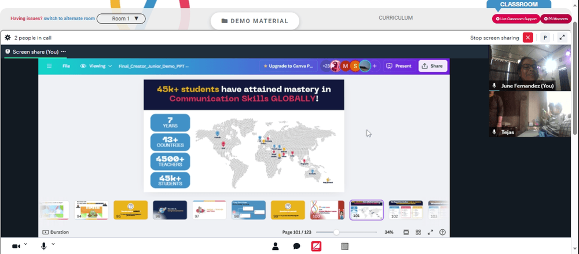Open the participants list icon

pos(275,246)
